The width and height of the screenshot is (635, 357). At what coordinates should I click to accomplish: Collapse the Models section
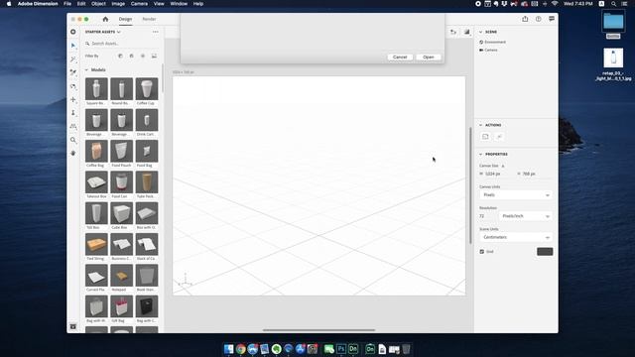click(x=86, y=70)
